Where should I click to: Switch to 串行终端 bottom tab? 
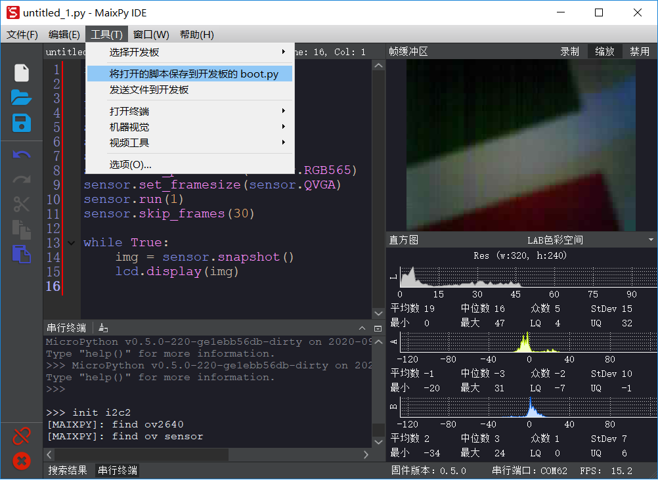[118, 470]
